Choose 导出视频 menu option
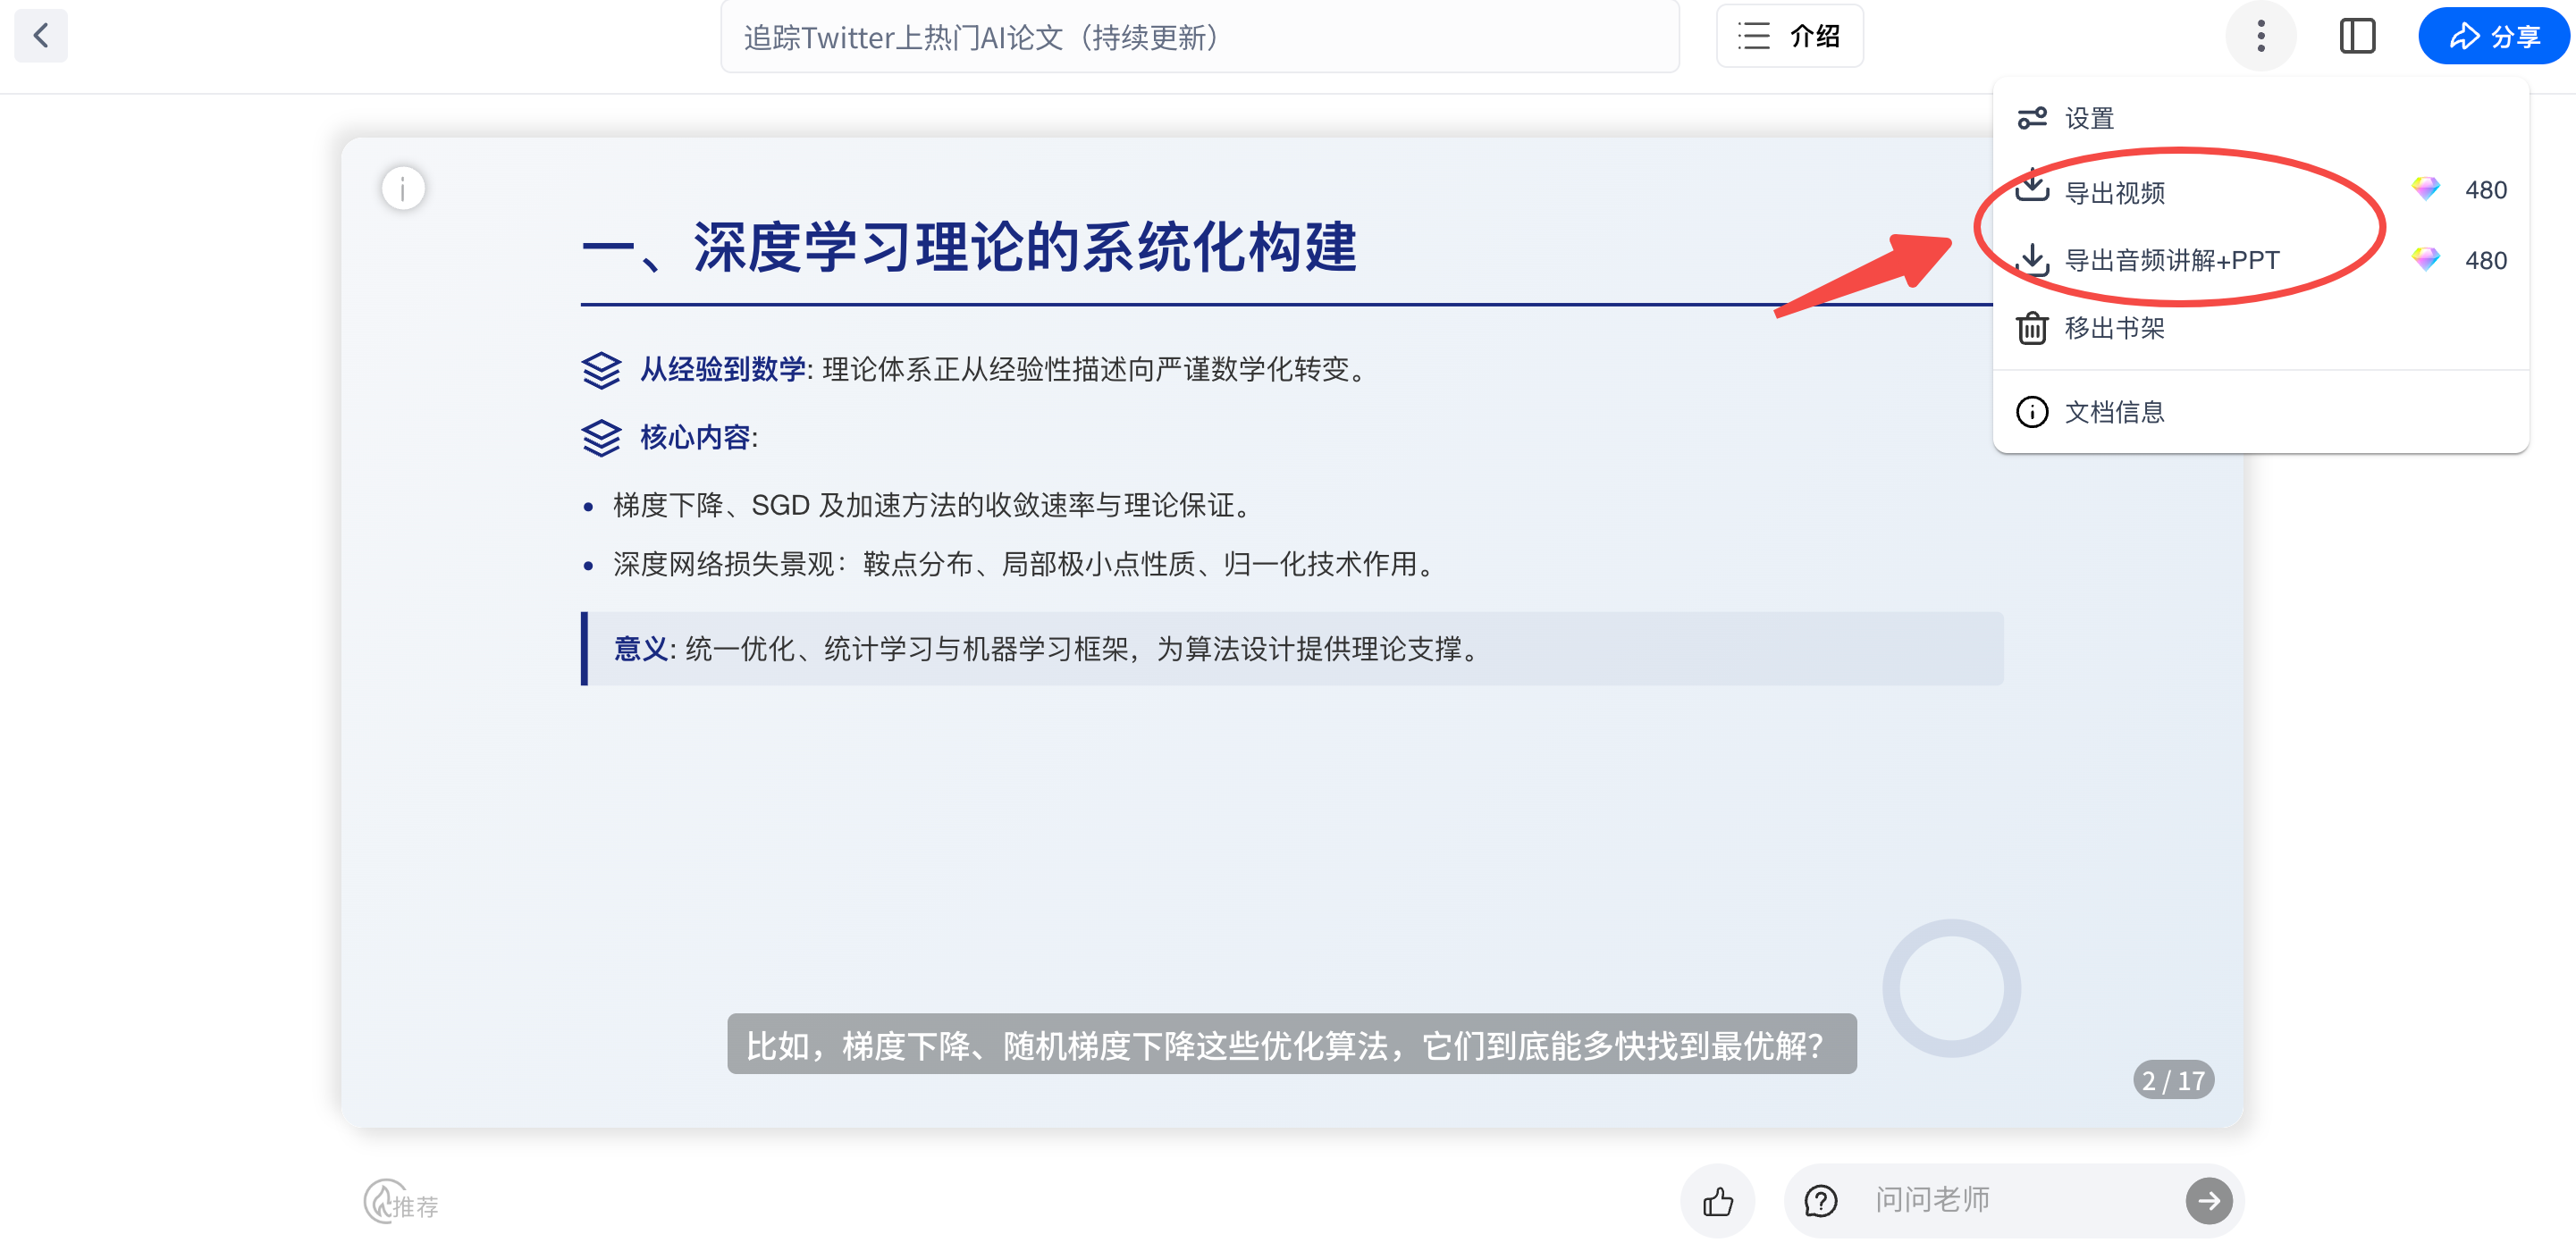This screenshot has width=2576, height=1251. 2114,192
